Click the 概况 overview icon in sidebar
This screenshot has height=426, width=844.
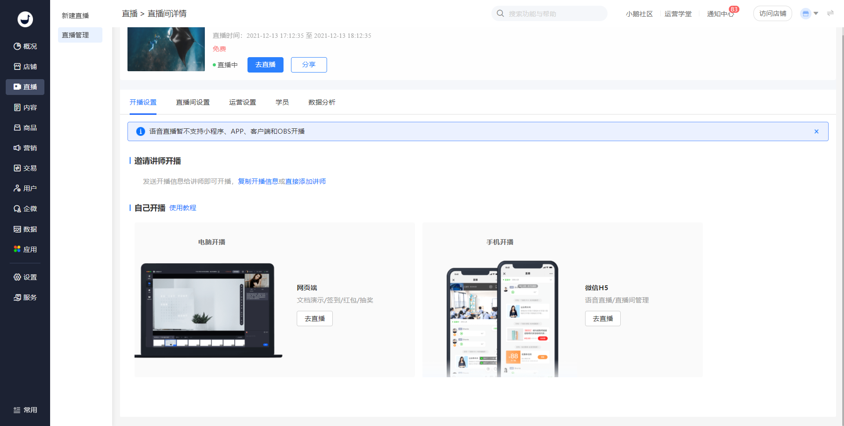(17, 46)
